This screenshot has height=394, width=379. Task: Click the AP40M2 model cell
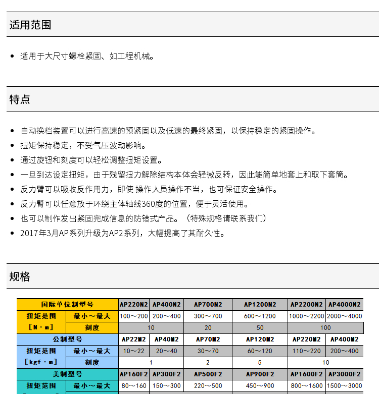point(167,339)
